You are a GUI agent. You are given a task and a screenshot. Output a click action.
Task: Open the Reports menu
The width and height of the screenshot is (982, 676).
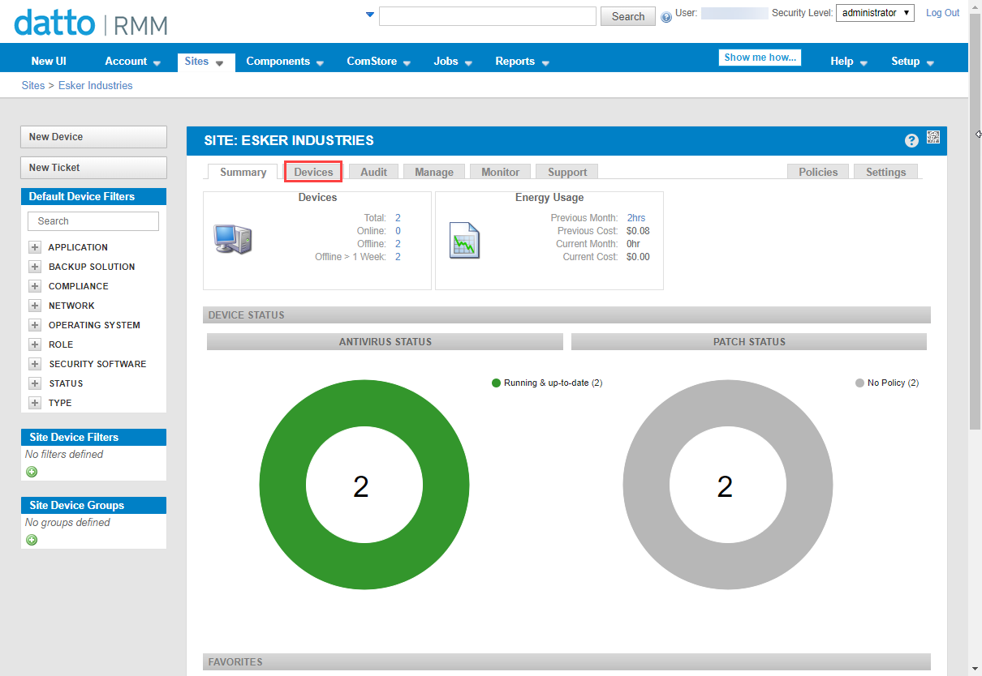click(x=522, y=62)
